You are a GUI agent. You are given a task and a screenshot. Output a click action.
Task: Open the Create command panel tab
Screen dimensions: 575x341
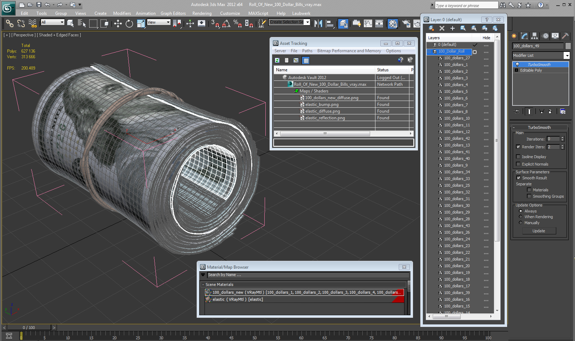(x=514, y=36)
